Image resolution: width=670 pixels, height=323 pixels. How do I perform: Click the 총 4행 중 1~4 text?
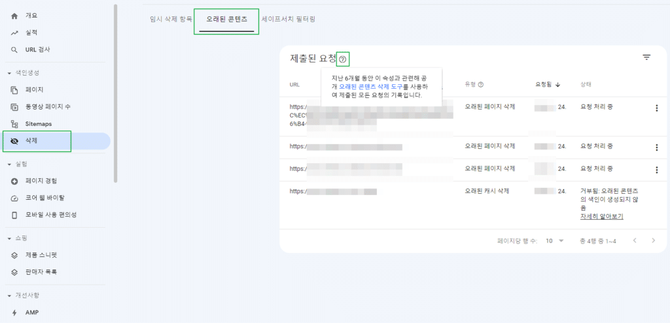598,241
